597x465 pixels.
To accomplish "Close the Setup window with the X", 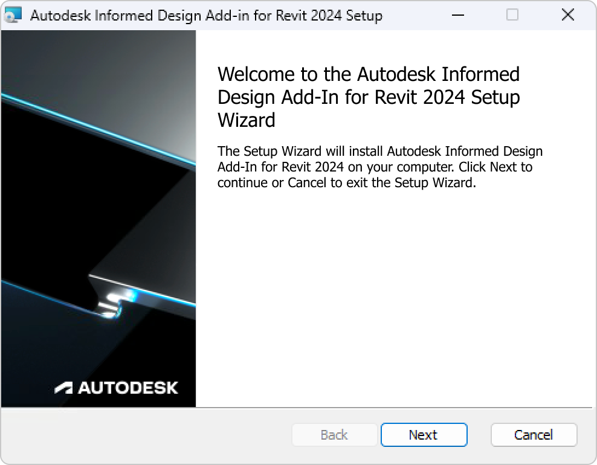I will 567,15.
